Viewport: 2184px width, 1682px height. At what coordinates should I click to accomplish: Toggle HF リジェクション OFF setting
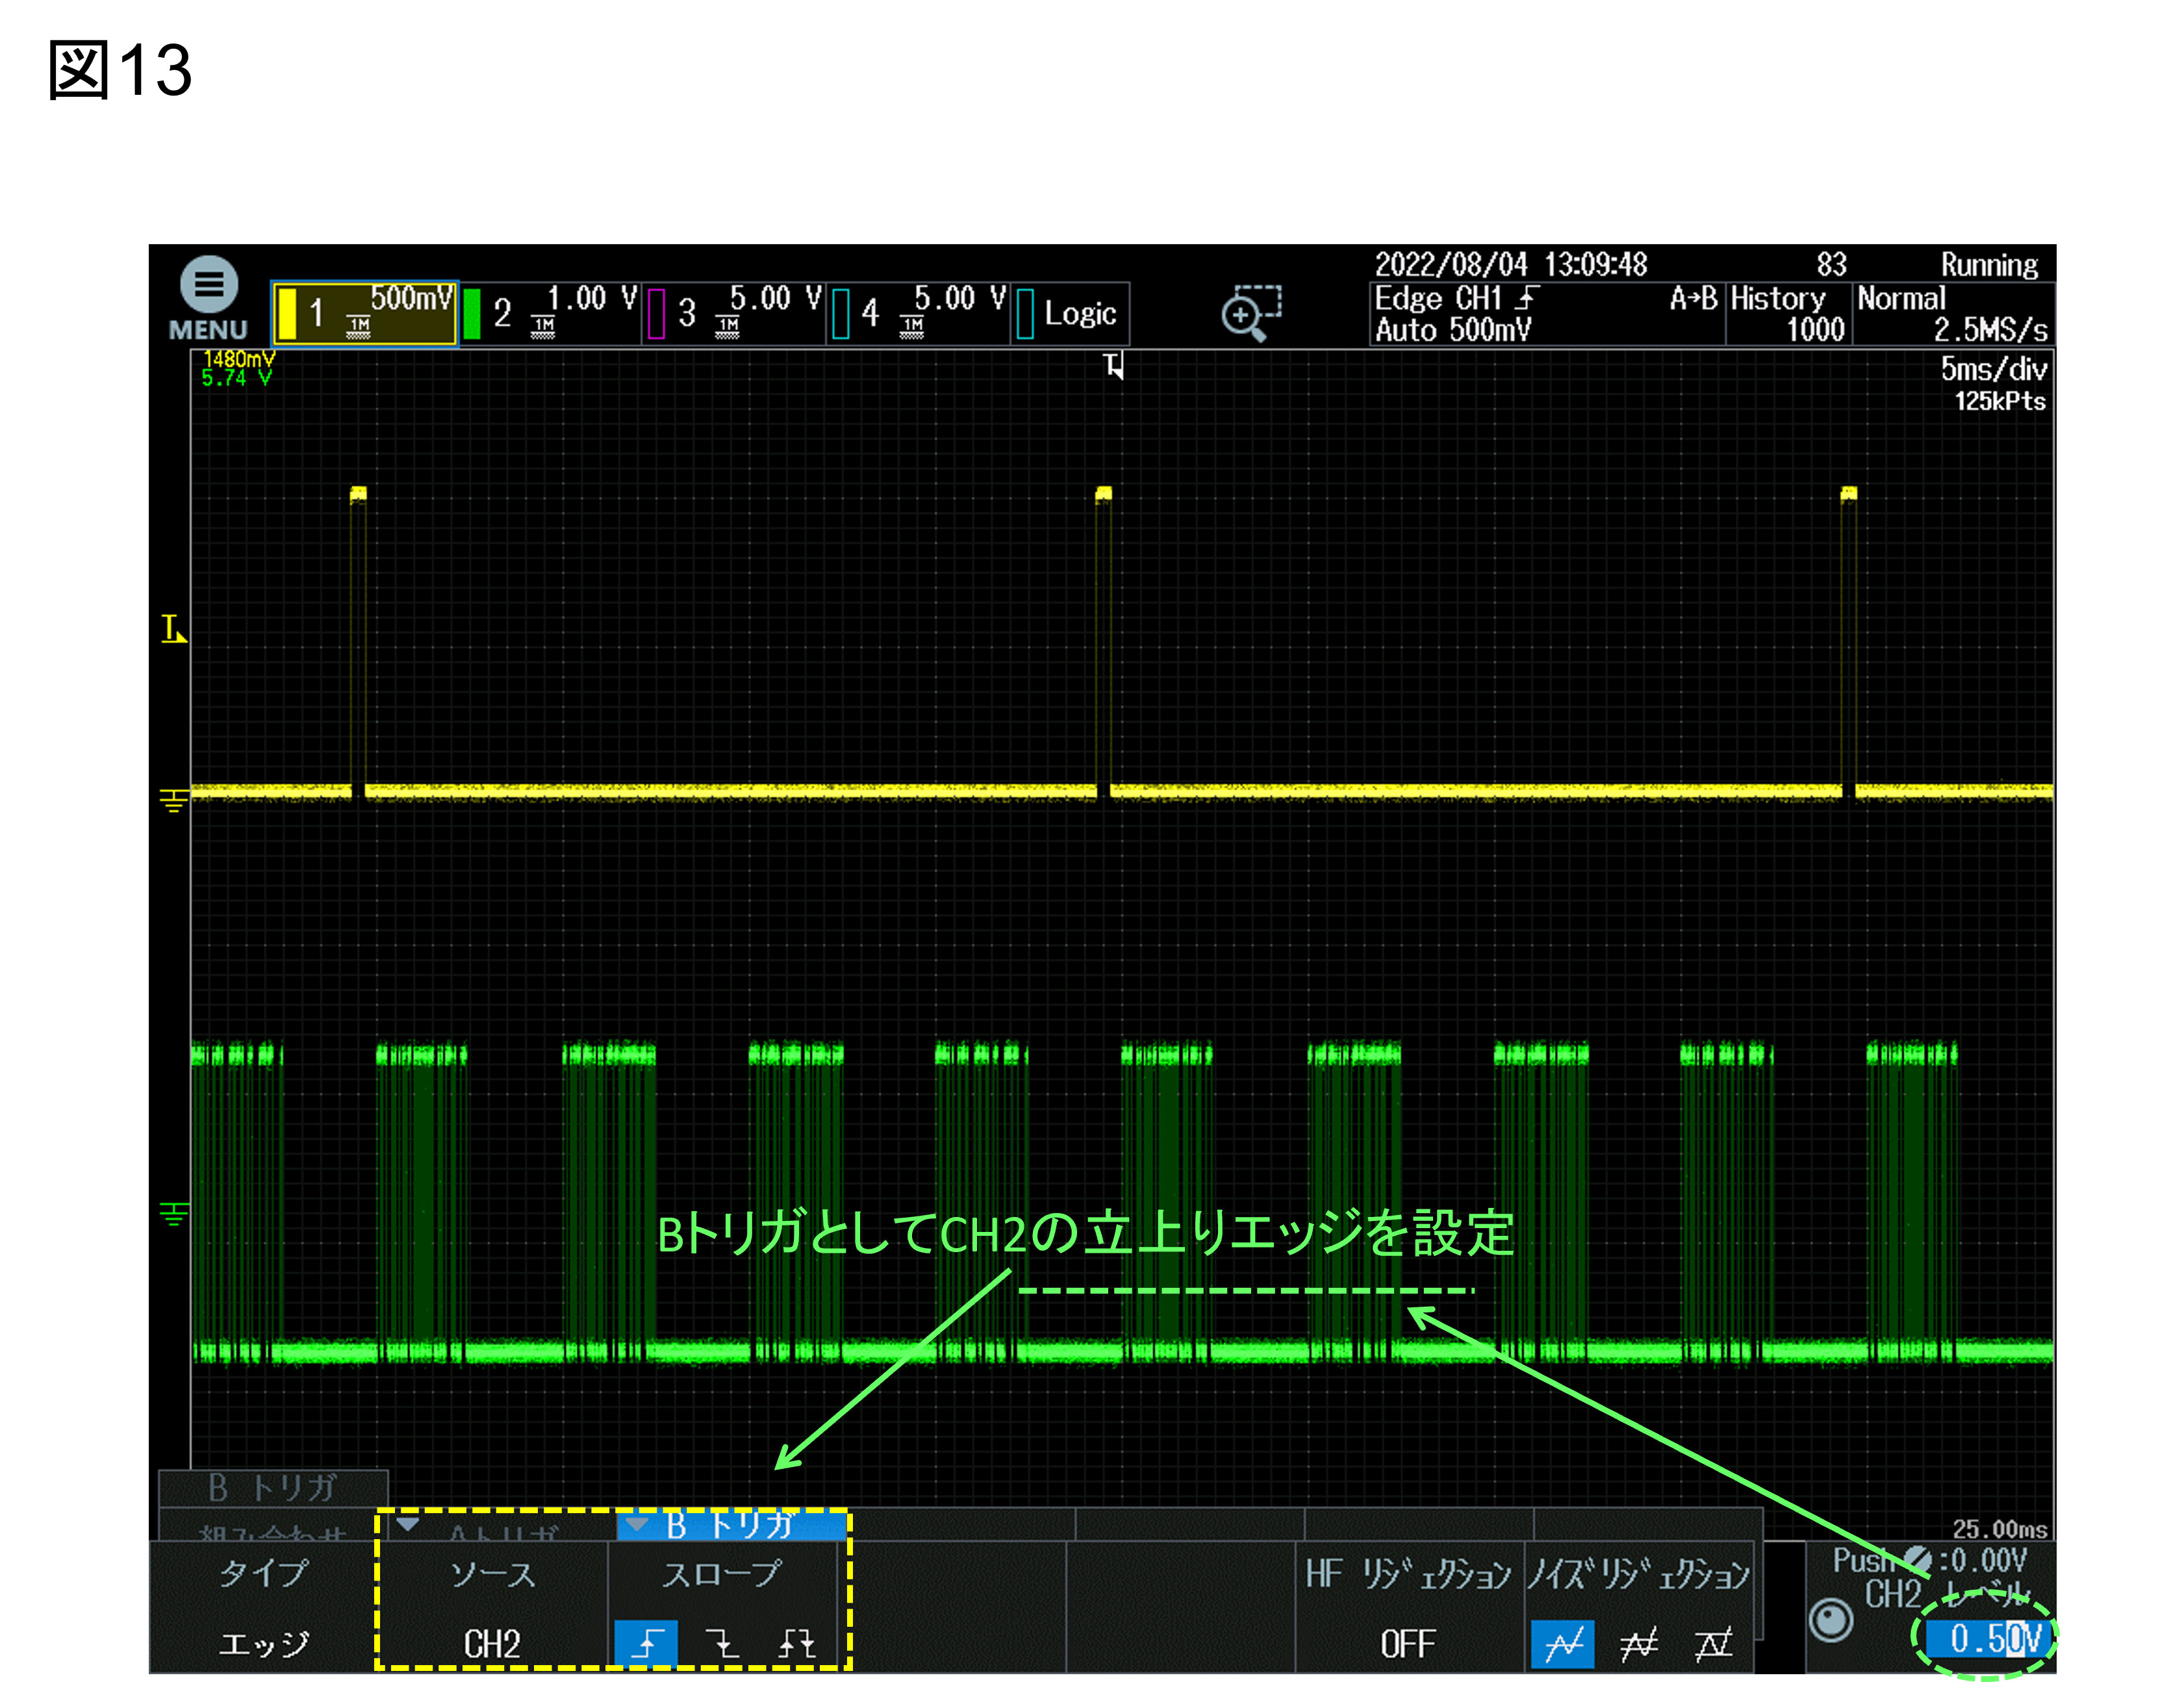(x=1408, y=1608)
